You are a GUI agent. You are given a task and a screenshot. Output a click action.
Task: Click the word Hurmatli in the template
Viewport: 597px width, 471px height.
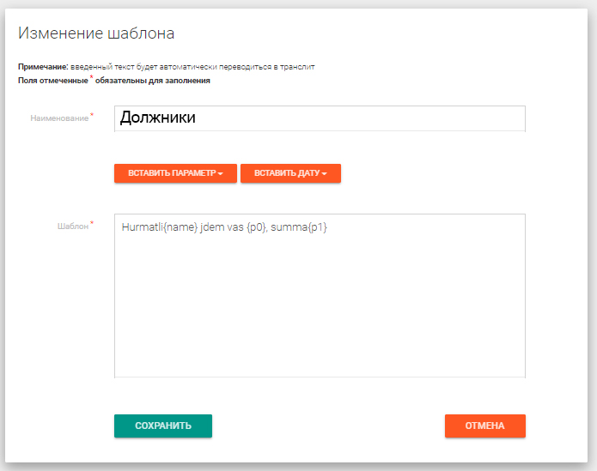click(x=142, y=227)
